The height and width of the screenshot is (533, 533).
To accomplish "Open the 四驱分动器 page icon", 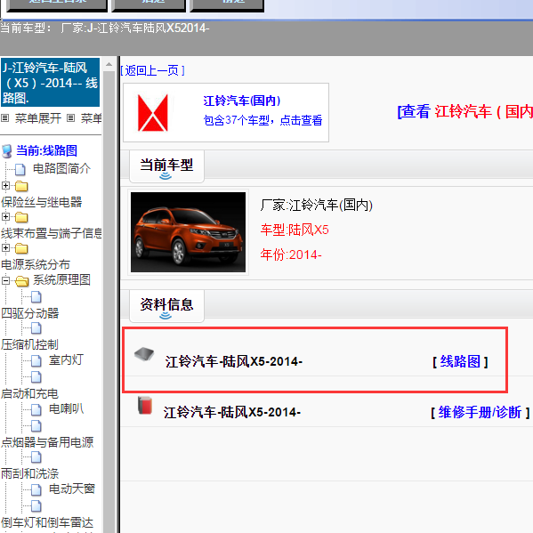I will [36, 297].
